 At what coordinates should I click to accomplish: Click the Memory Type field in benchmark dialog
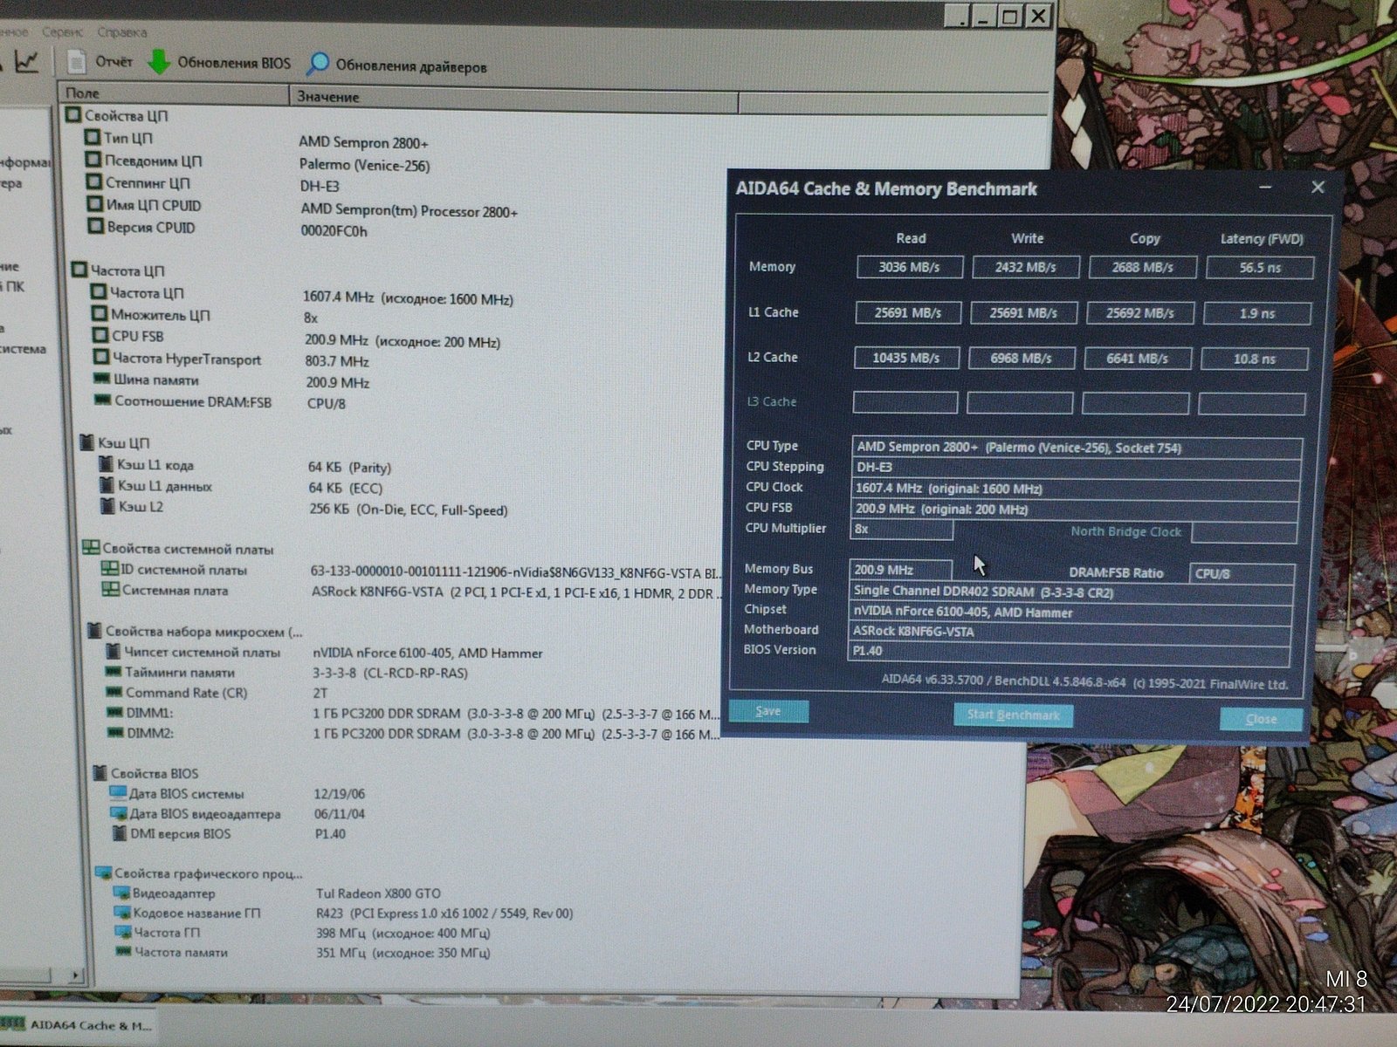point(1071,592)
